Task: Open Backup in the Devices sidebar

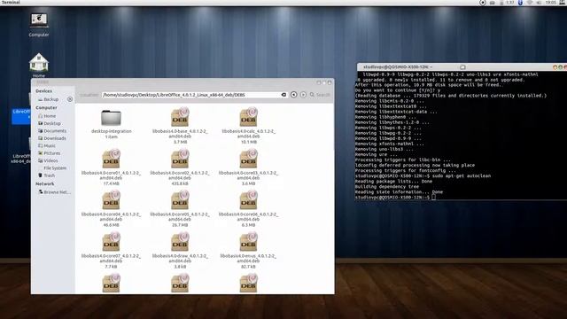Action: pyautogui.click(x=50, y=99)
